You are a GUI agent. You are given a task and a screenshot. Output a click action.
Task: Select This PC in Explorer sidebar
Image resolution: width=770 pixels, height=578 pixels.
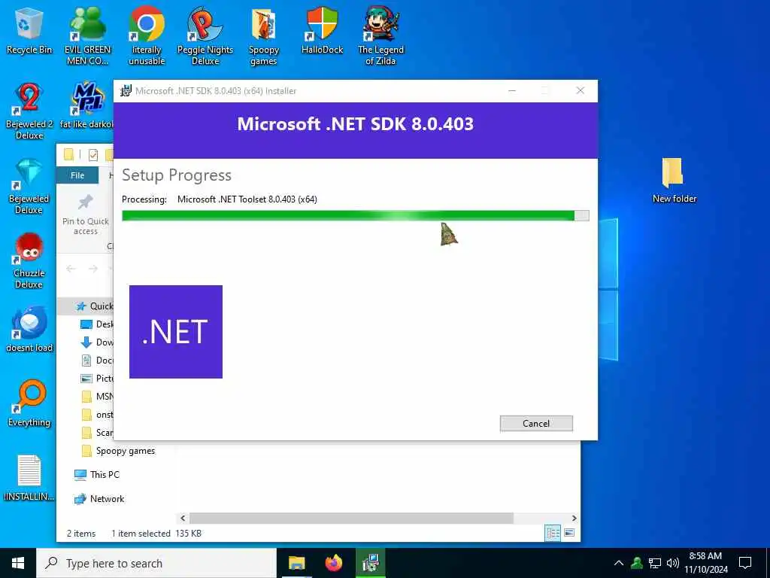(97, 475)
